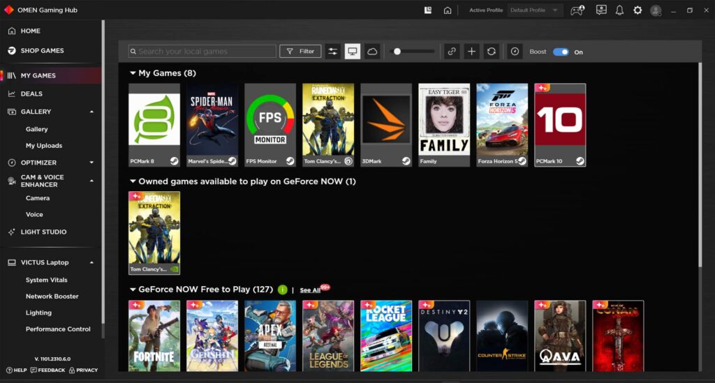This screenshot has height=383, width=715.
Task: Click the add game plus icon
Action: tap(471, 52)
